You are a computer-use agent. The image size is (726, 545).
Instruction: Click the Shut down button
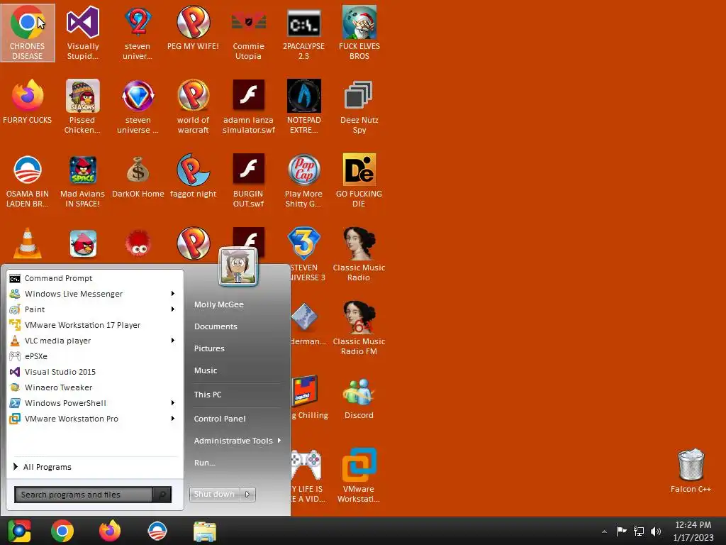tap(214, 494)
